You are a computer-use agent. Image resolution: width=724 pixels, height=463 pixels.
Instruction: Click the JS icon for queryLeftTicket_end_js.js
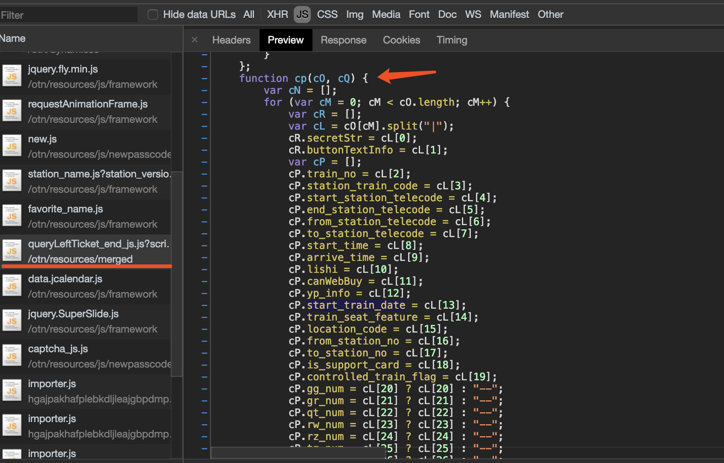[12, 251]
